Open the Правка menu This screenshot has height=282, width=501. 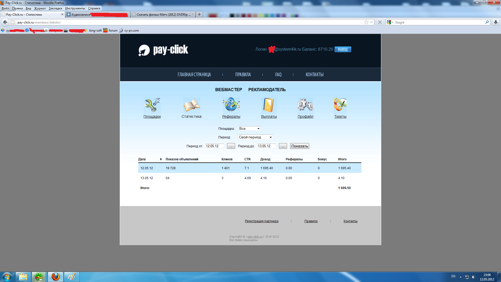17,8
